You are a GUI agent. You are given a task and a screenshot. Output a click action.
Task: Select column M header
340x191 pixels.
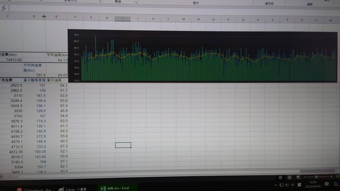183,19
